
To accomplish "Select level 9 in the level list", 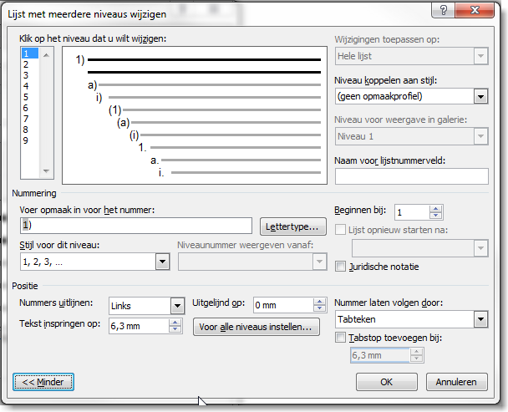I will tap(30, 140).
